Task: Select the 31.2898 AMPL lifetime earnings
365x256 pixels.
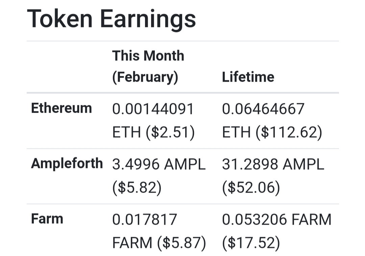Action: [273, 164]
